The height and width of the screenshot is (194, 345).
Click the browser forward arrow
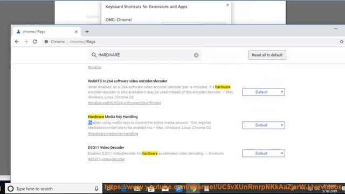[26, 41]
